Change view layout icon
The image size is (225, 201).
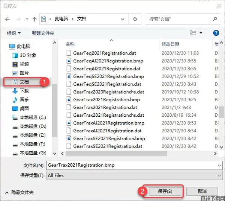[193, 33]
